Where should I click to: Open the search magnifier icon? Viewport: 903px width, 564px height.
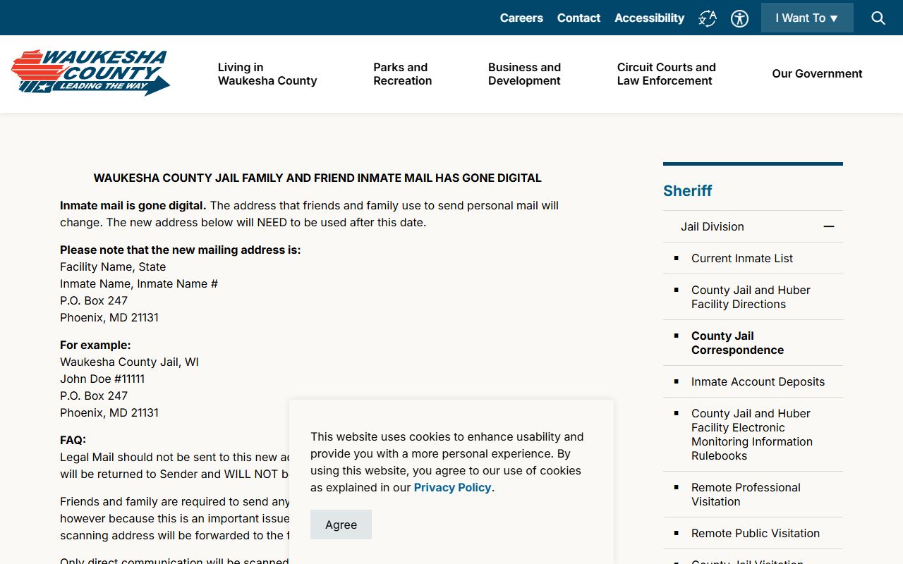(878, 18)
